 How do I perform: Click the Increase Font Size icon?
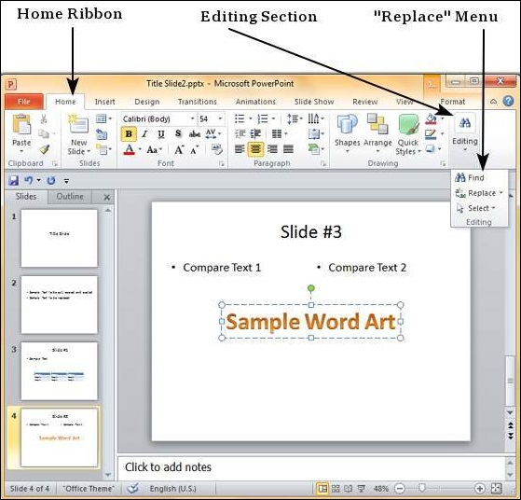[179, 149]
